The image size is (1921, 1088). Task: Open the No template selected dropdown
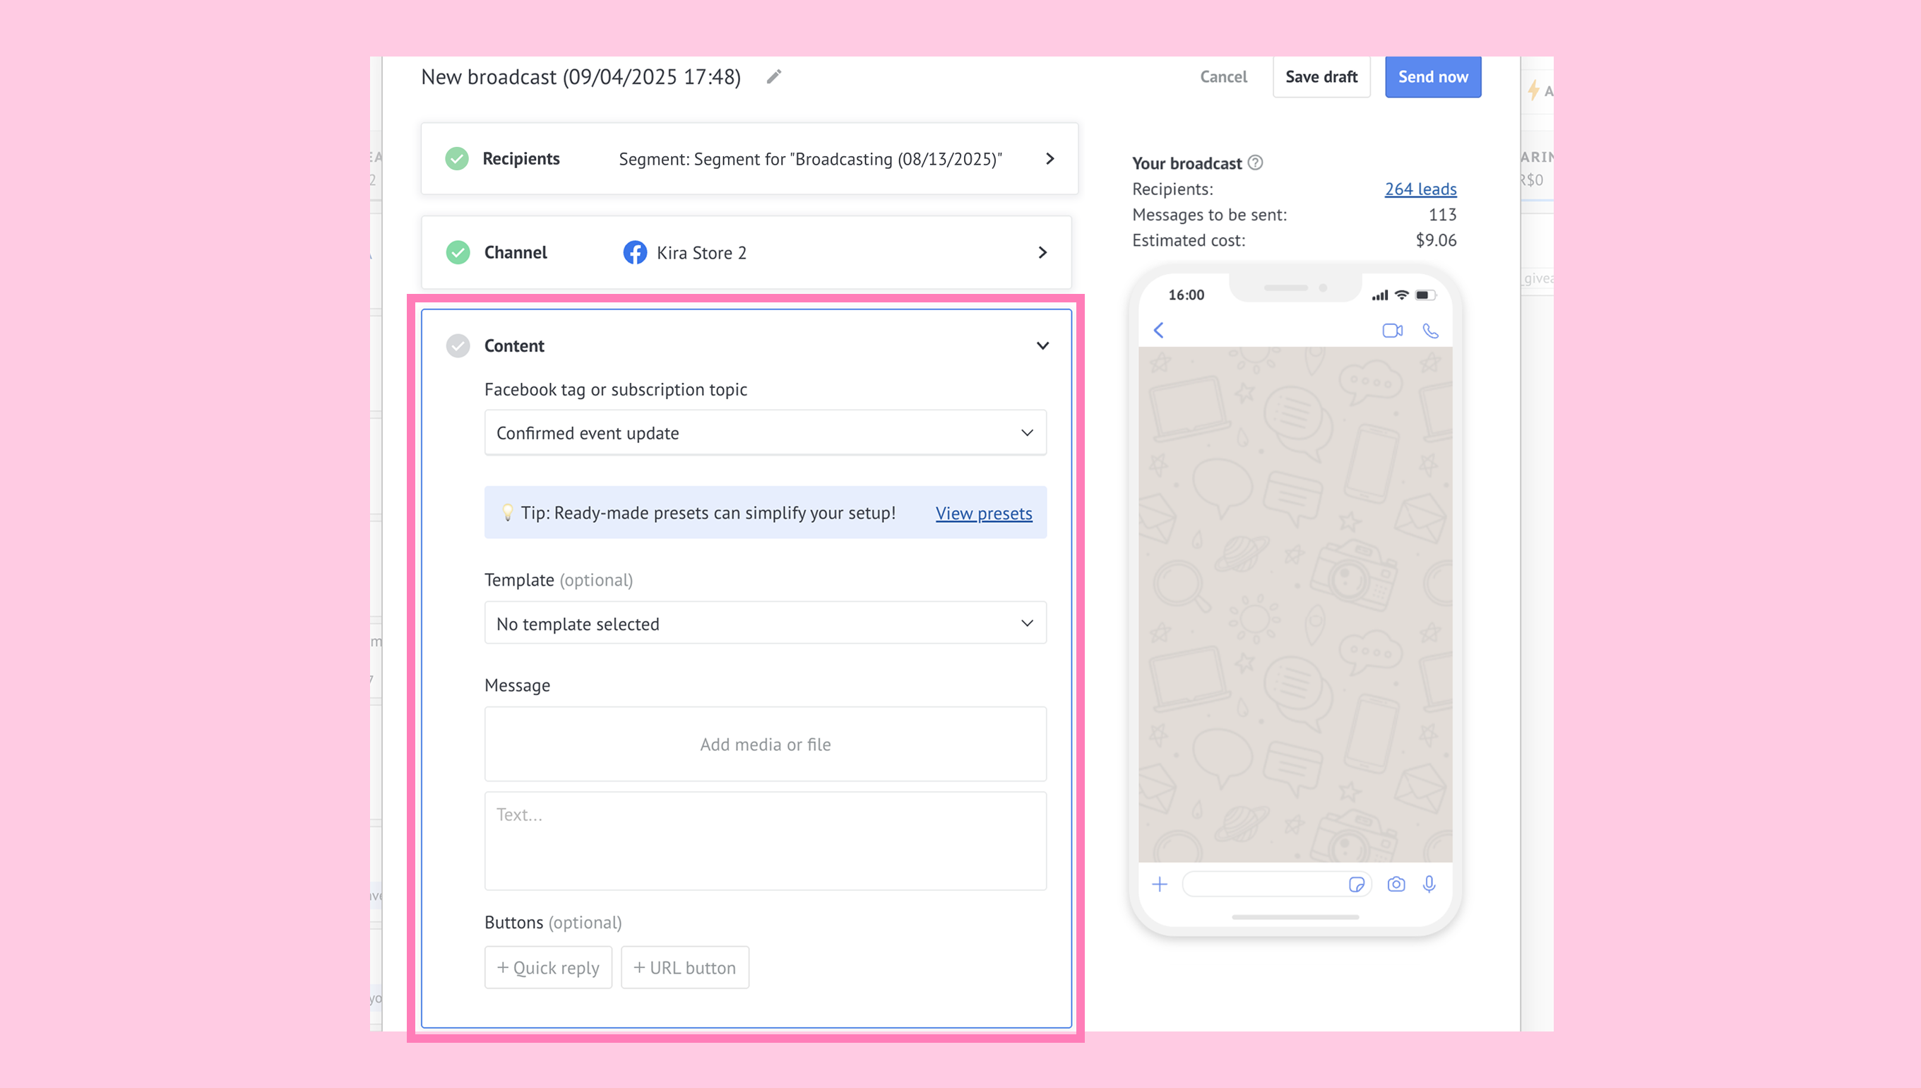pyautogui.click(x=765, y=623)
